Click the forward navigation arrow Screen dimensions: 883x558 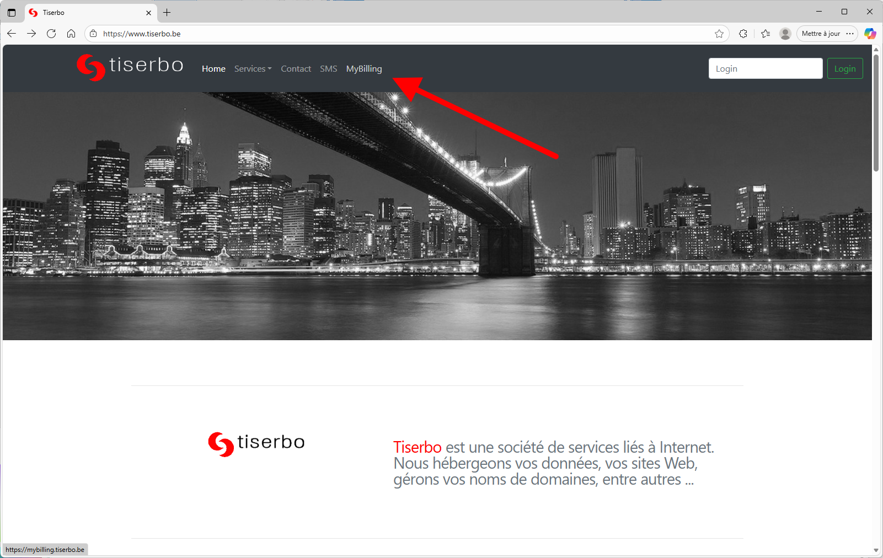coord(31,34)
